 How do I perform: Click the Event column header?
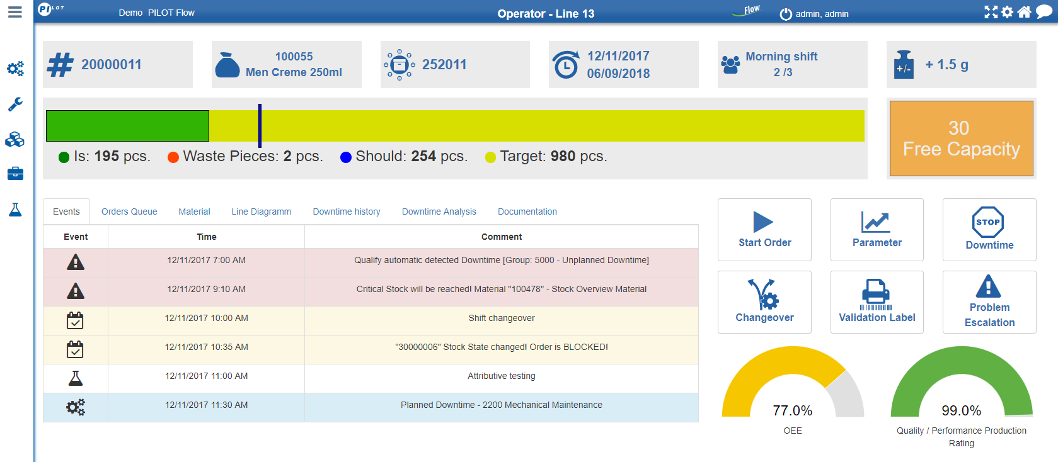click(76, 237)
